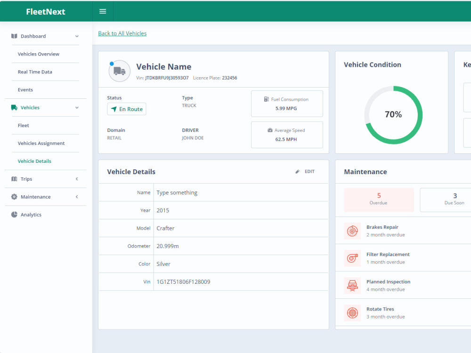
Task: Click the Brakes Repair disc icon
Action: click(352, 231)
